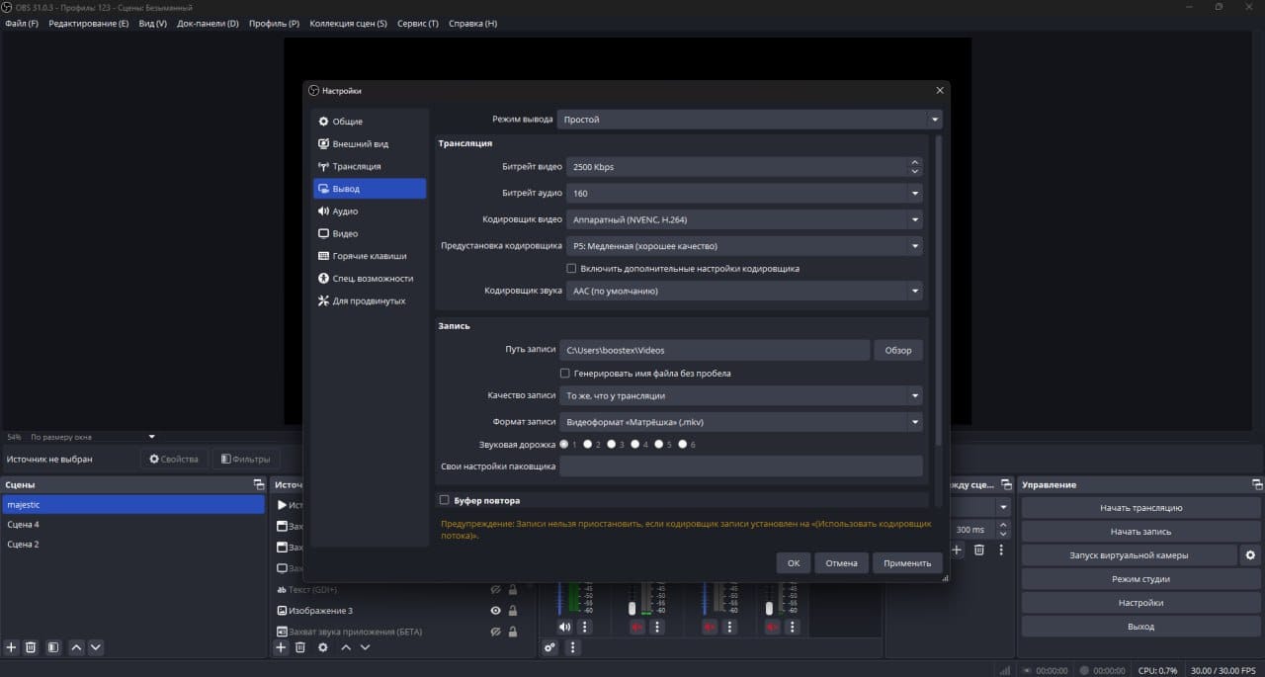
Task: Toggle lock on Захват звука приложения source
Action: tap(512, 632)
